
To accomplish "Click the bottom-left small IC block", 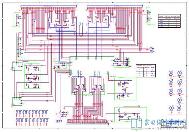I will [17, 101].
